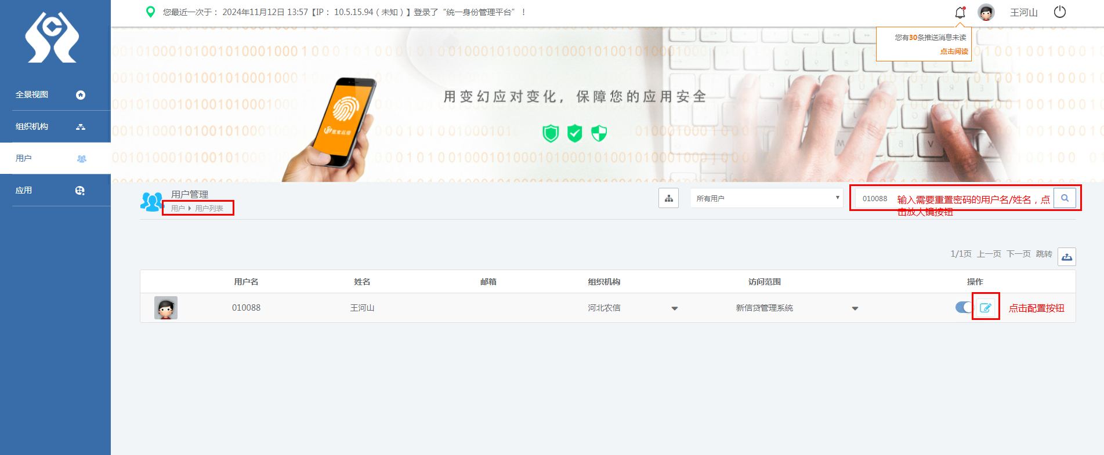Screen dimensions: 1104x455
Task: Click the 操作 column header
Action: pyautogui.click(x=975, y=282)
